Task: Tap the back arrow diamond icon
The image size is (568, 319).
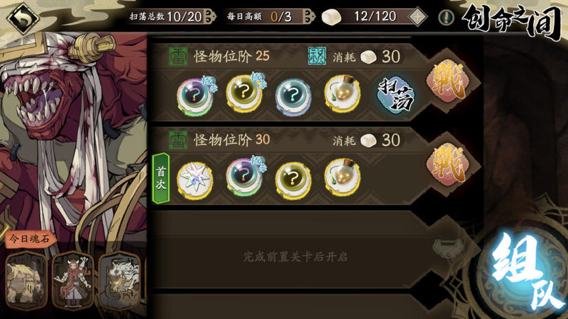Action: pyautogui.click(x=23, y=18)
